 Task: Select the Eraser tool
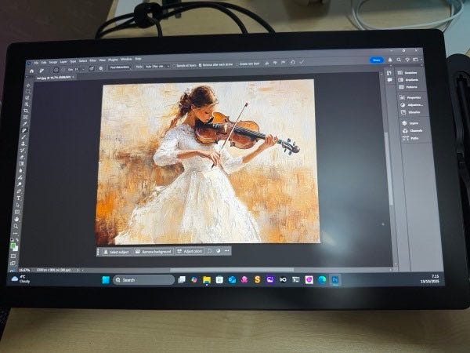coord(22,157)
